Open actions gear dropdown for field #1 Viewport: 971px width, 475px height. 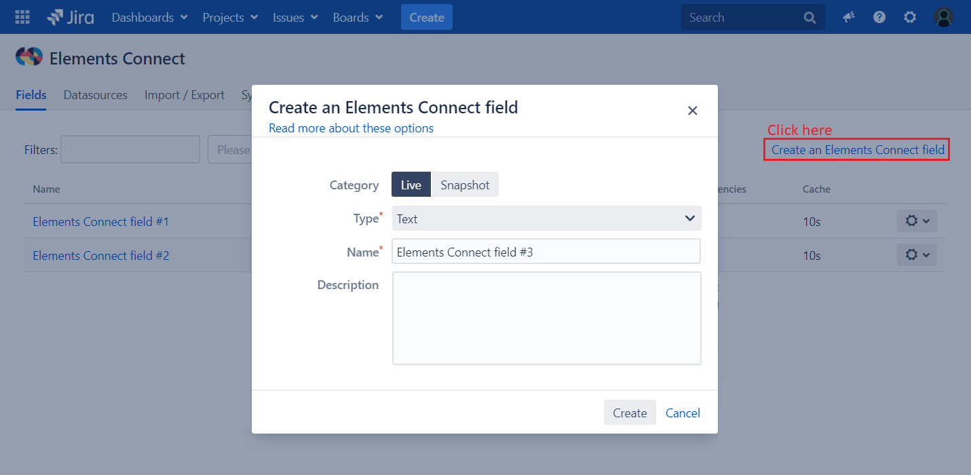click(x=917, y=221)
